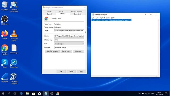Viewport: 170px width, 96px height.
Task: Select the mikrotik file on the desktop
Action: pos(14,49)
